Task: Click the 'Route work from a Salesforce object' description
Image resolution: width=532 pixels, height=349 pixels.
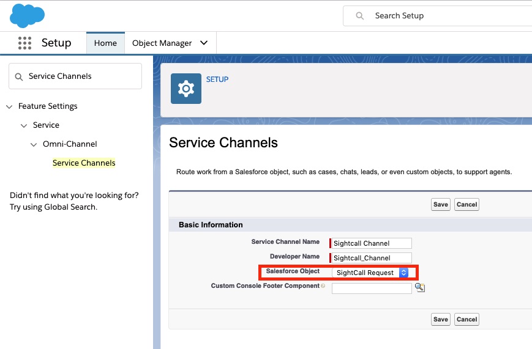Action: tap(344, 172)
